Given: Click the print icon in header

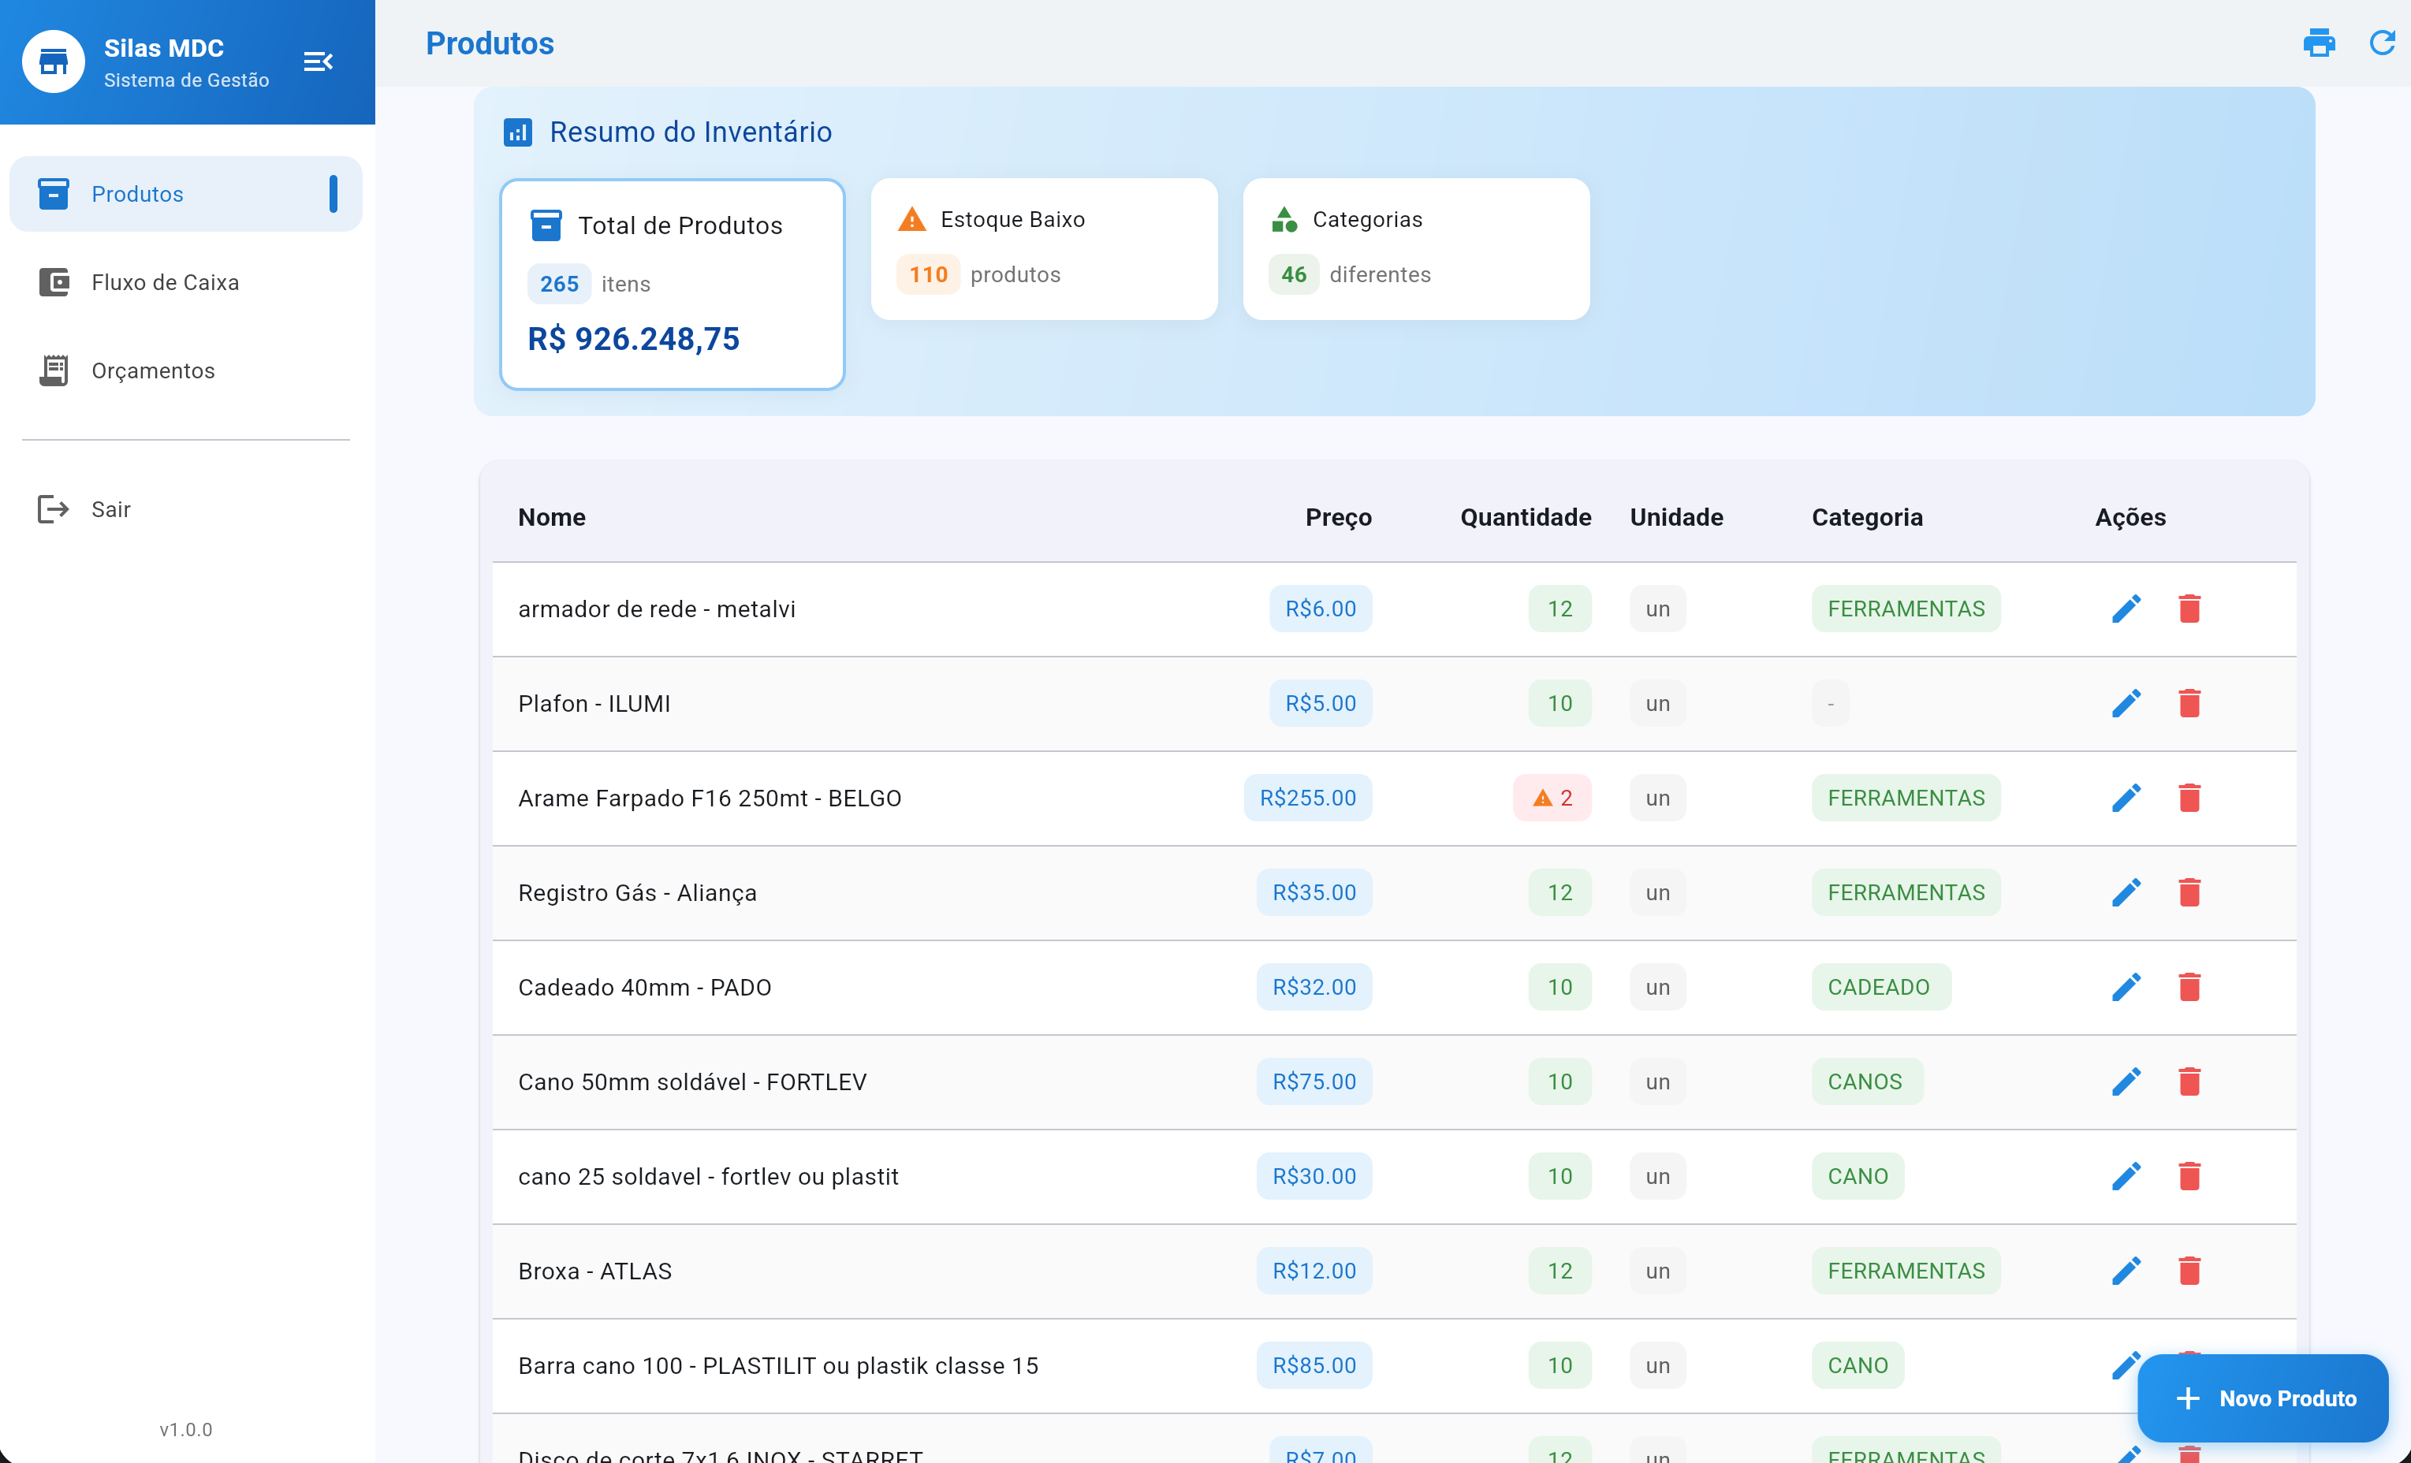Looking at the screenshot, I should tap(2319, 43).
